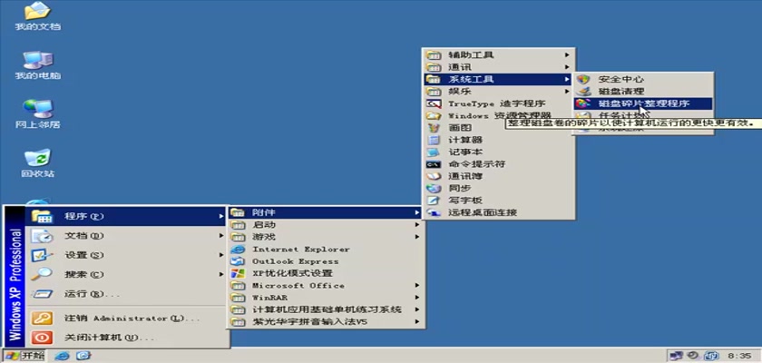The width and height of the screenshot is (762, 363).
Task: Open 程序(P) in the Start menu
Action: (126, 216)
